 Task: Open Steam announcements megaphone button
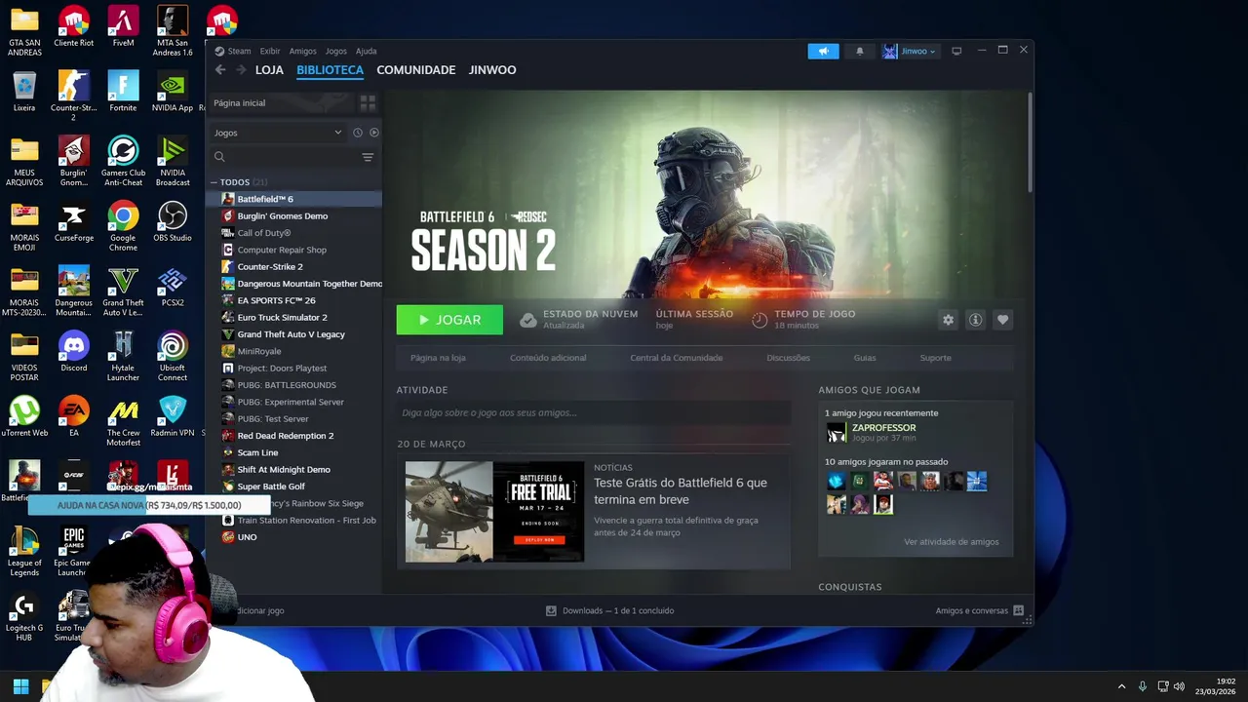(x=823, y=51)
